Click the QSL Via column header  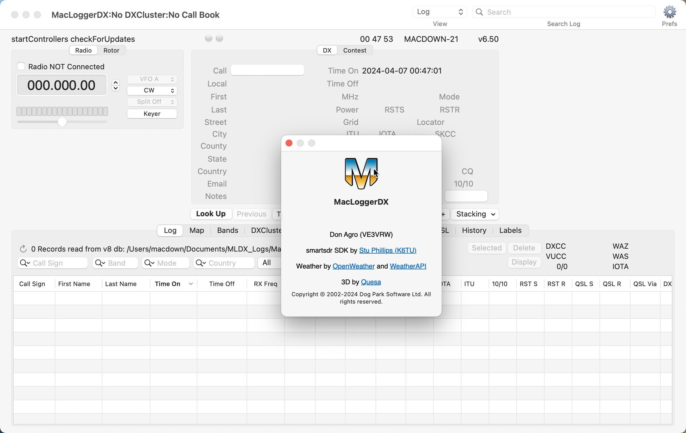point(645,284)
